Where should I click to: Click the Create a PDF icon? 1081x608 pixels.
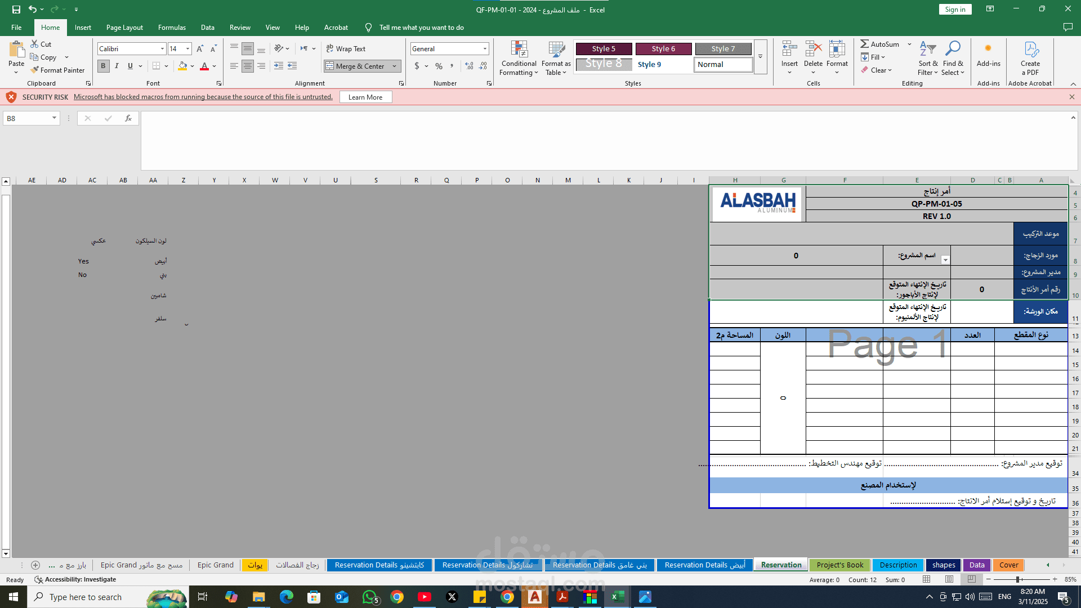(x=1030, y=49)
